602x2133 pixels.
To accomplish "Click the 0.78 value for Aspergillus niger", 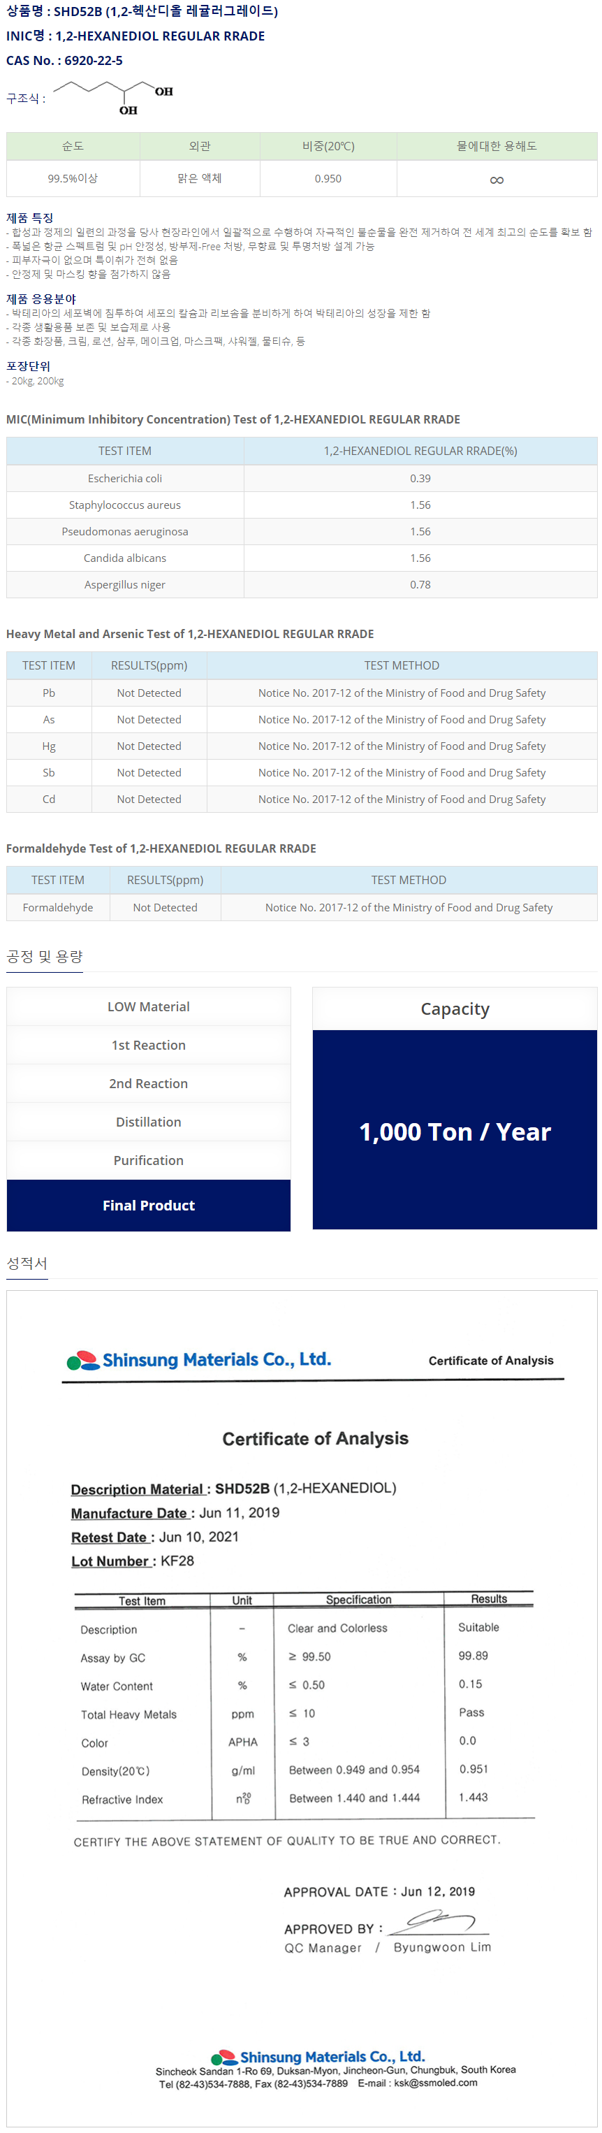I will [420, 584].
